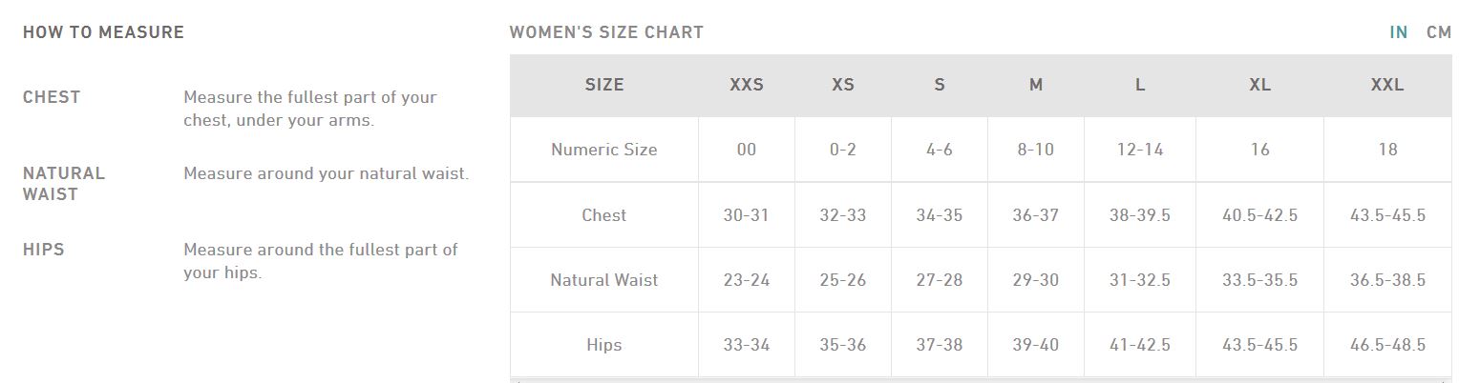The height and width of the screenshot is (383, 1459).
Task: Click the 12-14 numeric size cell
Action: click(1140, 150)
